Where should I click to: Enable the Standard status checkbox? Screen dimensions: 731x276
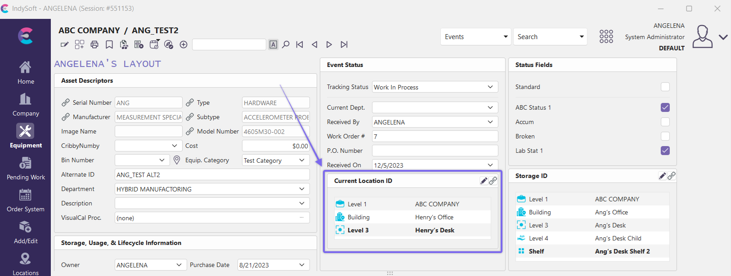665,87
